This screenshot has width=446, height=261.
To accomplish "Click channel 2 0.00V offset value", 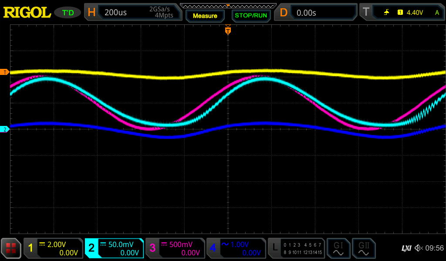I will click(129, 253).
